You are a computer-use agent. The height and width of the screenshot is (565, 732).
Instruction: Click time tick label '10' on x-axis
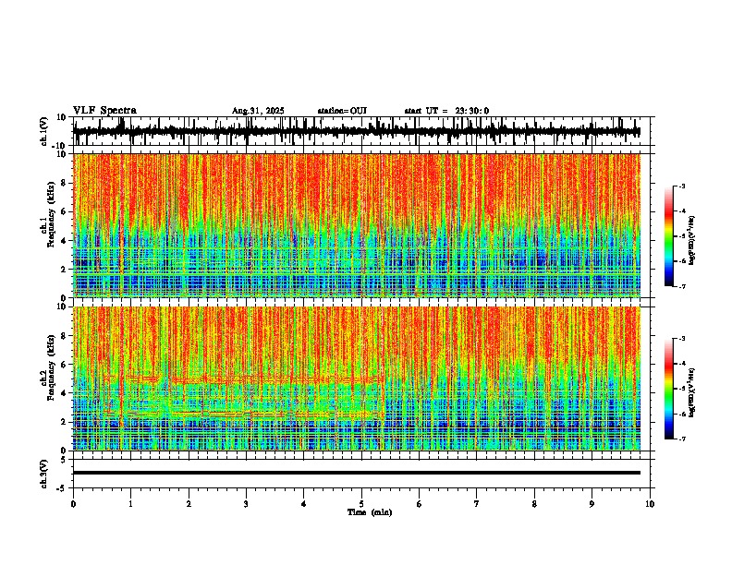(x=650, y=504)
